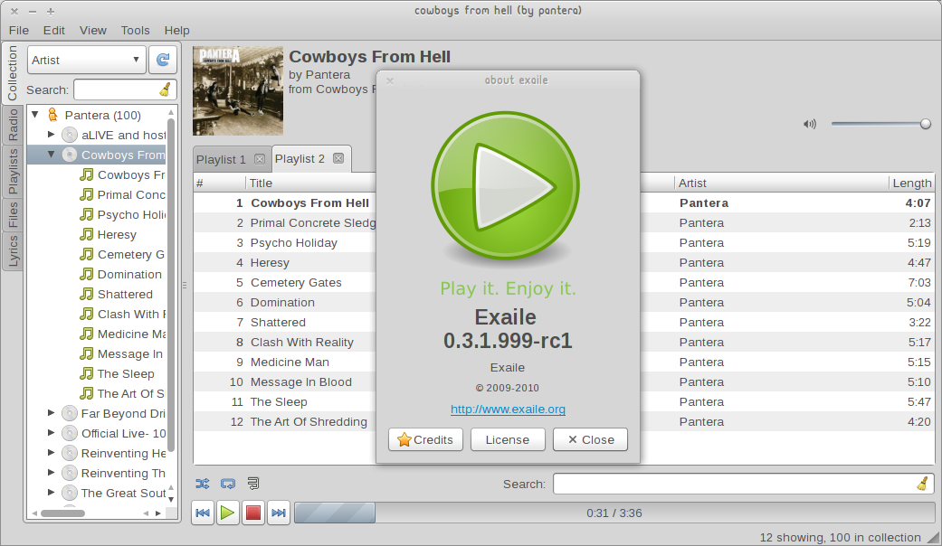Click the Cowboys From Hell album cover
942x546 pixels.
tap(238, 90)
